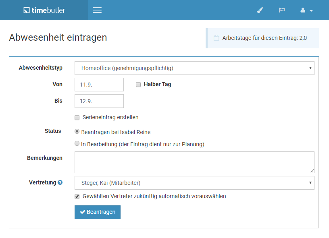Open the Abwesenheitstyp dropdown
This screenshot has height=238, width=329.
194,68
